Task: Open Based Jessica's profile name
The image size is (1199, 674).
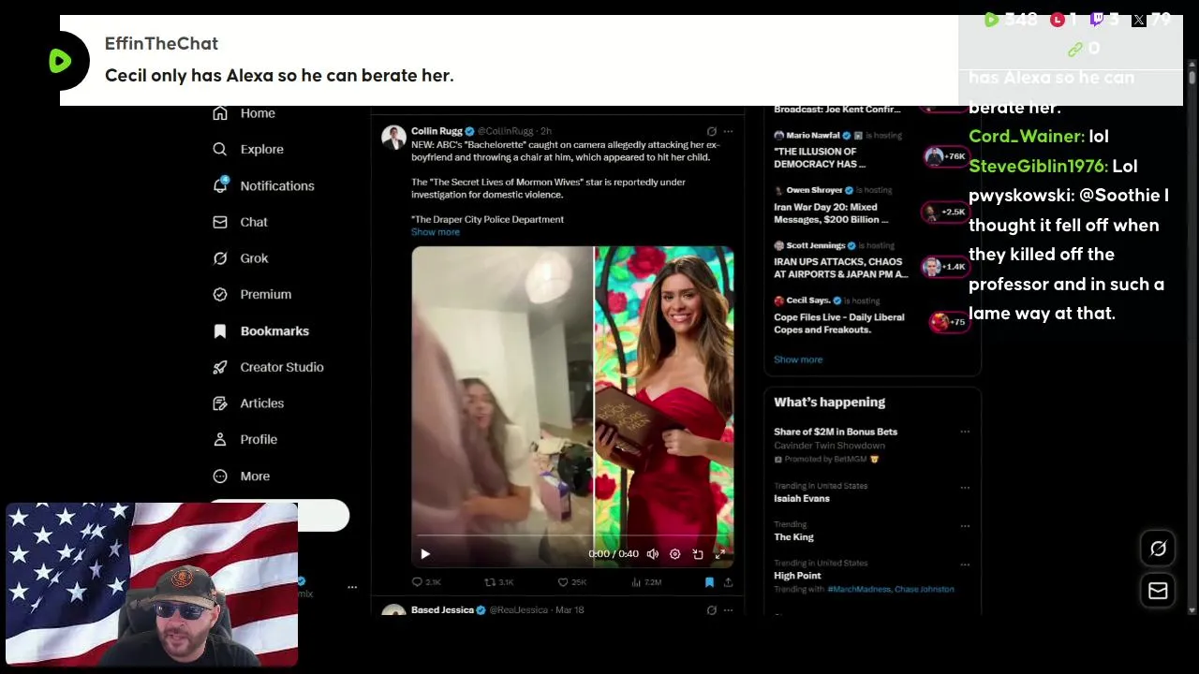Action: point(442,610)
